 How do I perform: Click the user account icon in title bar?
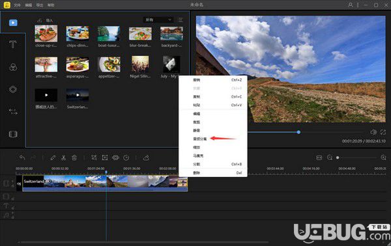pyautogui.click(x=351, y=5)
